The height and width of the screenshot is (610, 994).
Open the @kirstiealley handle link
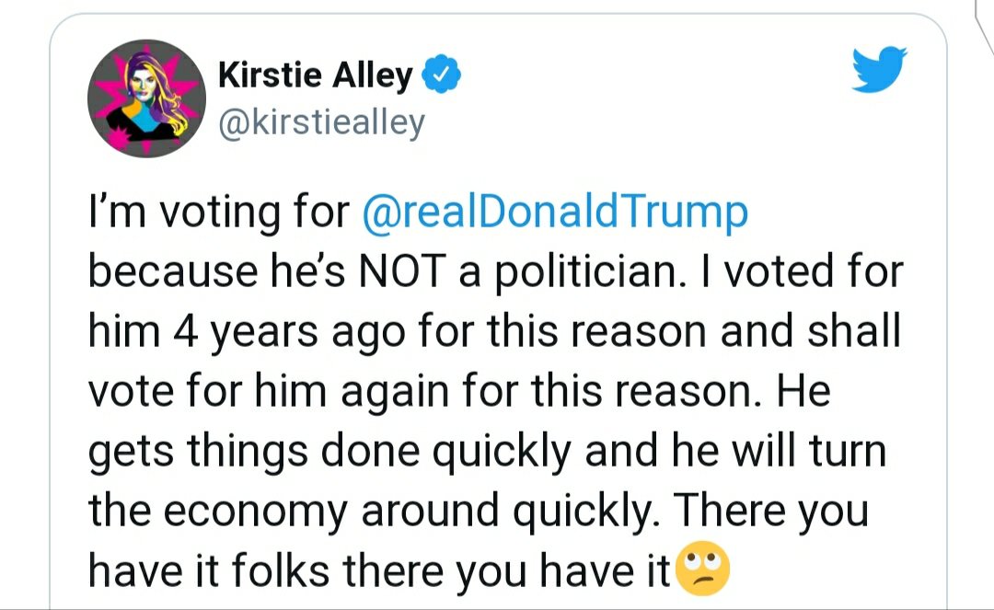321,121
